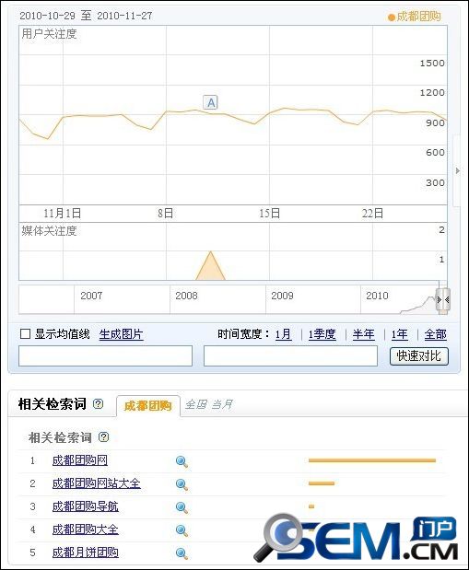Expand the side panel arrow right of chart
This screenshot has height=570, width=469.
458,170
